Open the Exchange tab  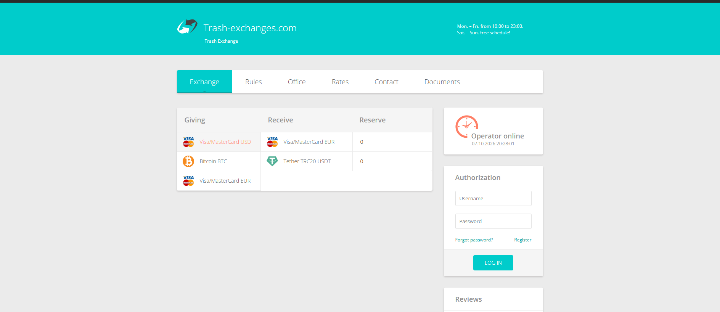click(204, 82)
